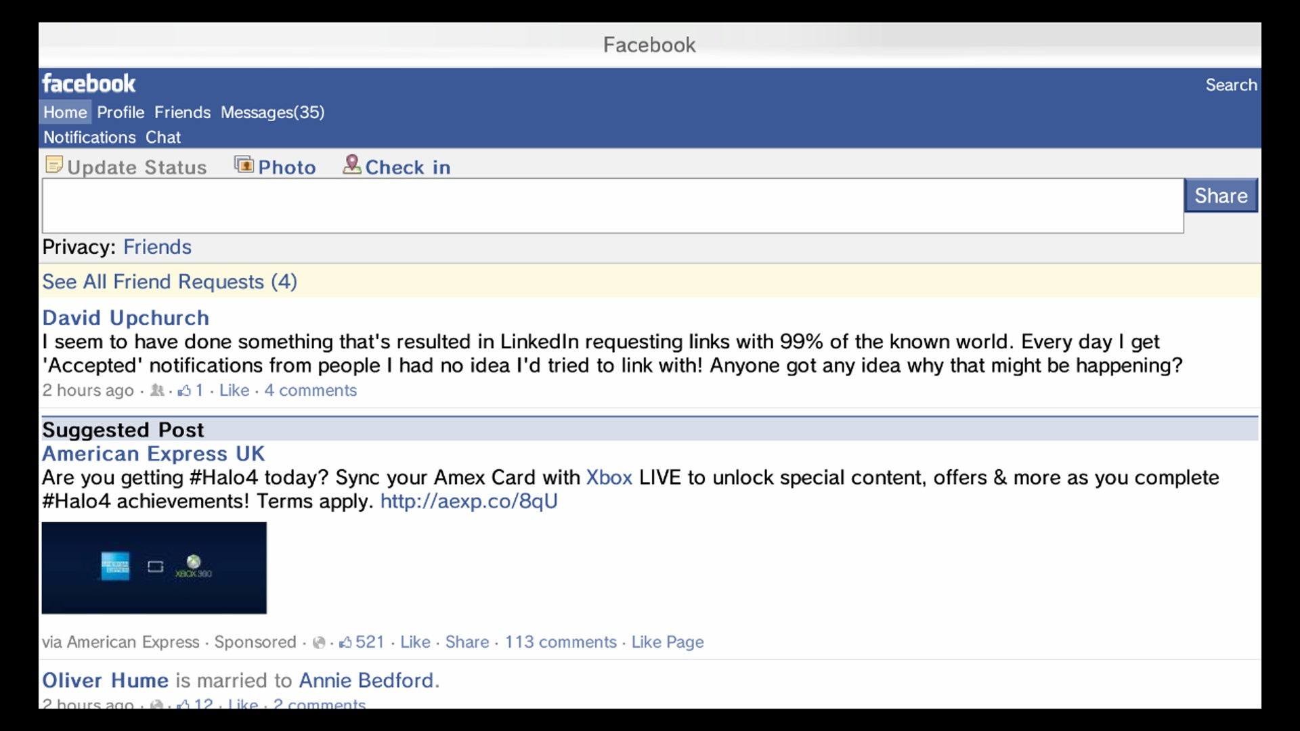Go to the Profile tab

coord(121,112)
